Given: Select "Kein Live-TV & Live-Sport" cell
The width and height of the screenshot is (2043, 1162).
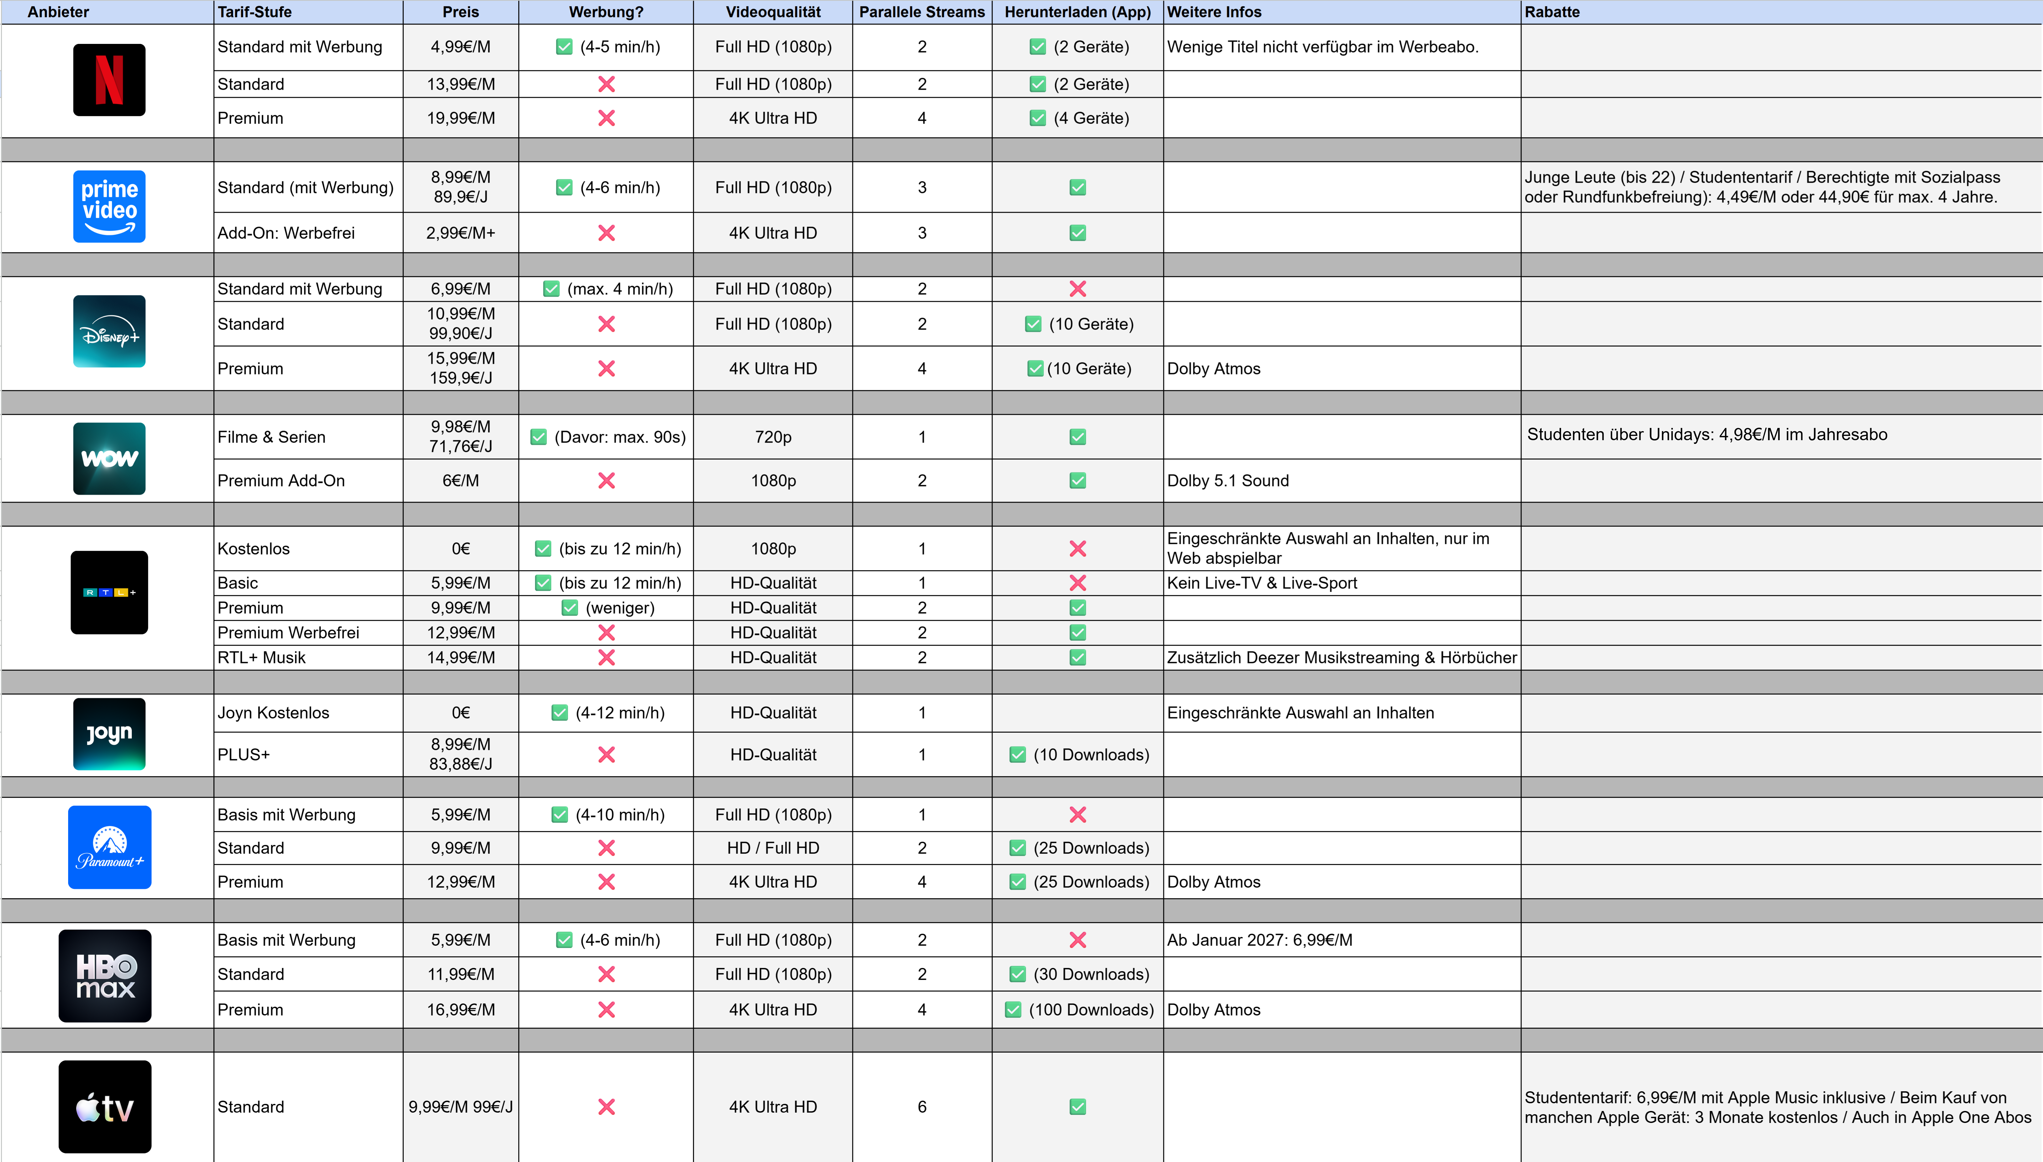Looking at the screenshot, I should coord(1342,583).
